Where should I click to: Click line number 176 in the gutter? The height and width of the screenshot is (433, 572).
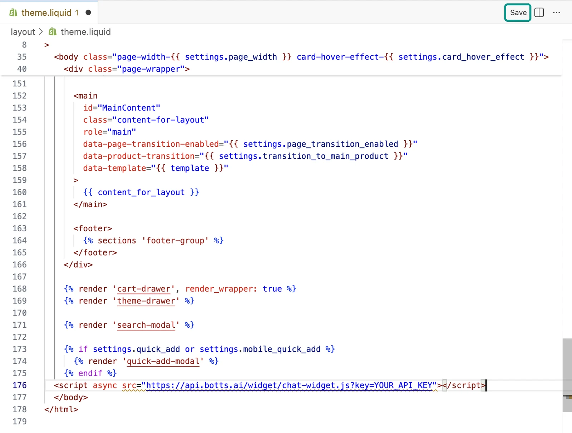pyautogui.click(x=20, y=386)
